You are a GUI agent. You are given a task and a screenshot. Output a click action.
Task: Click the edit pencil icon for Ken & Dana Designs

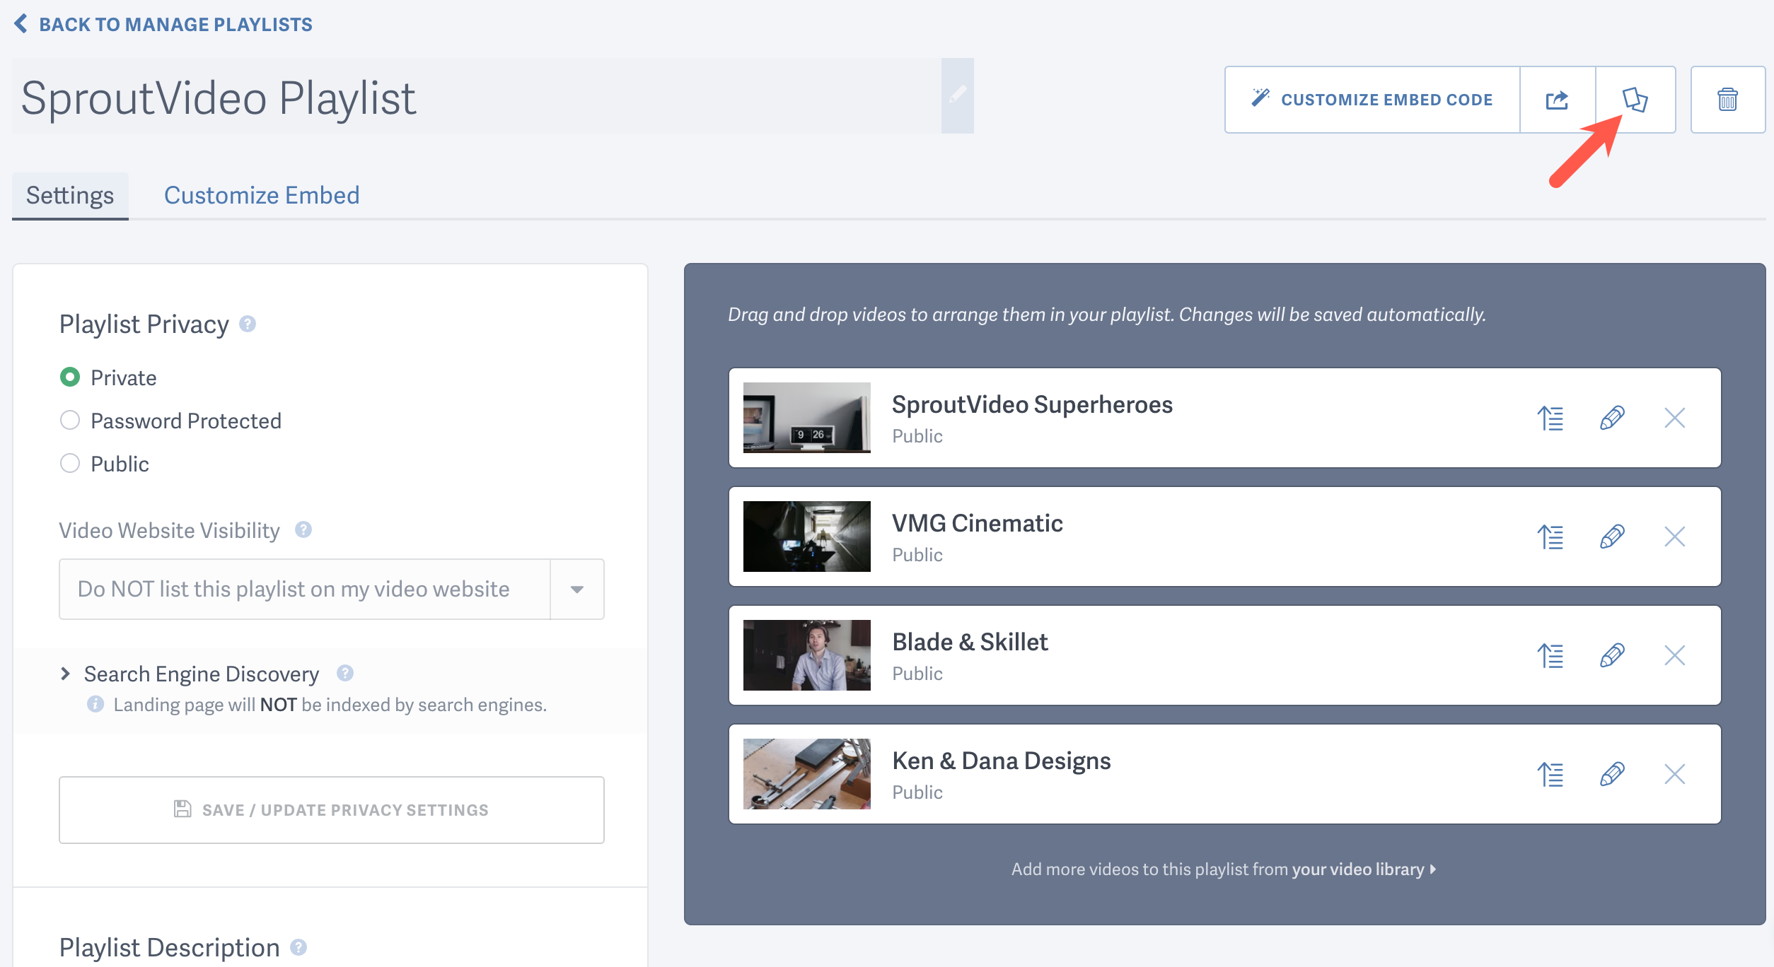(x=1612, y=774)
